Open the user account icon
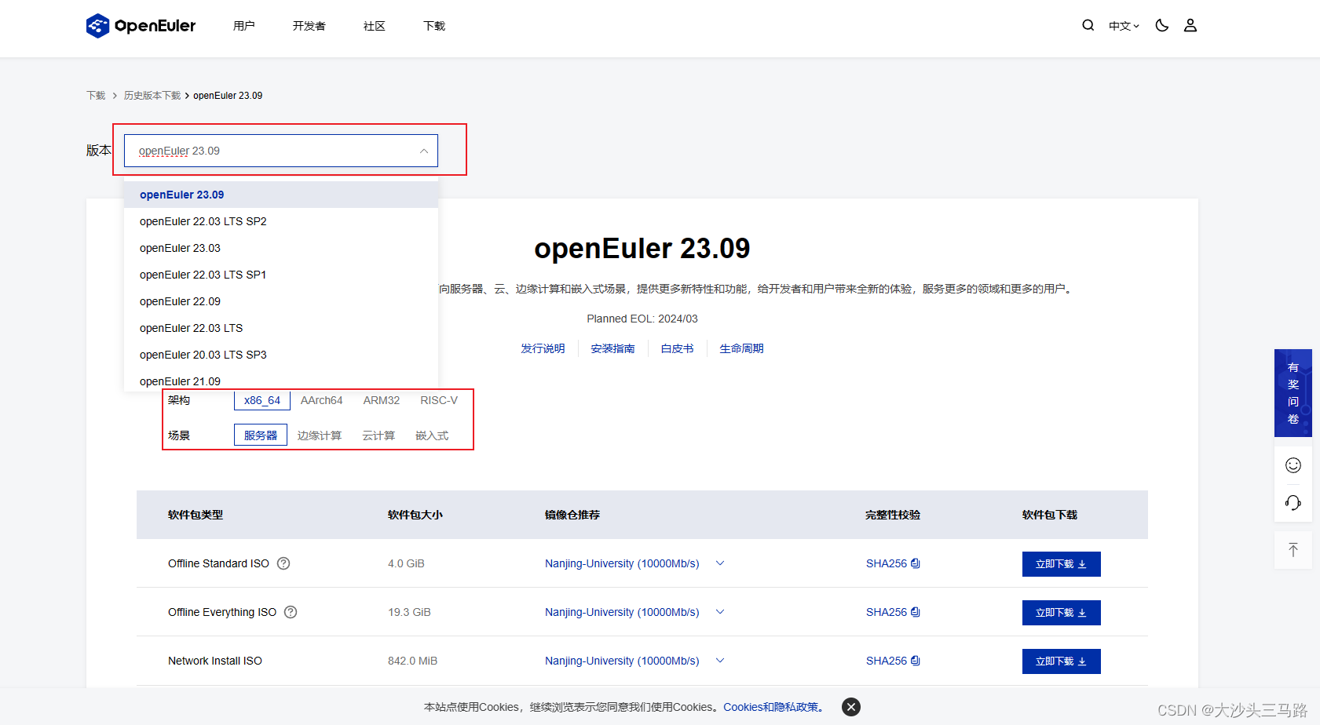1320x725 pixels. (x=1190, y=25)
